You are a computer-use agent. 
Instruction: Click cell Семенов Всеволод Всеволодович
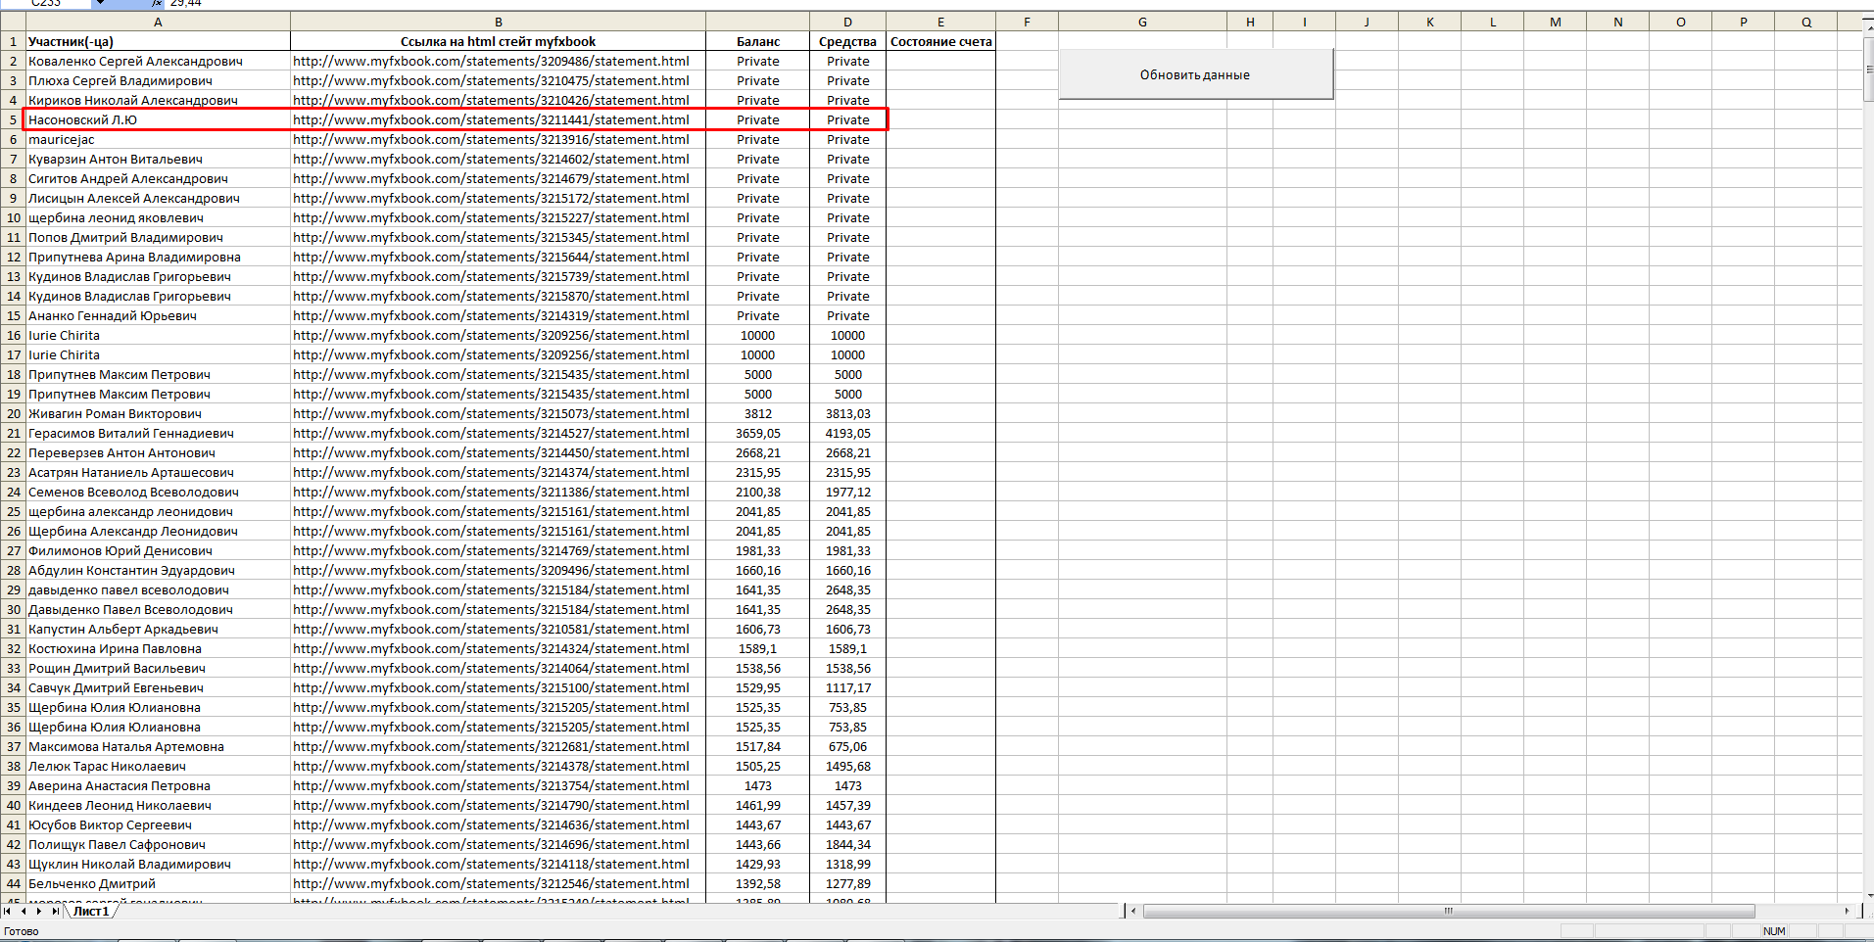[x=158, y=492]
